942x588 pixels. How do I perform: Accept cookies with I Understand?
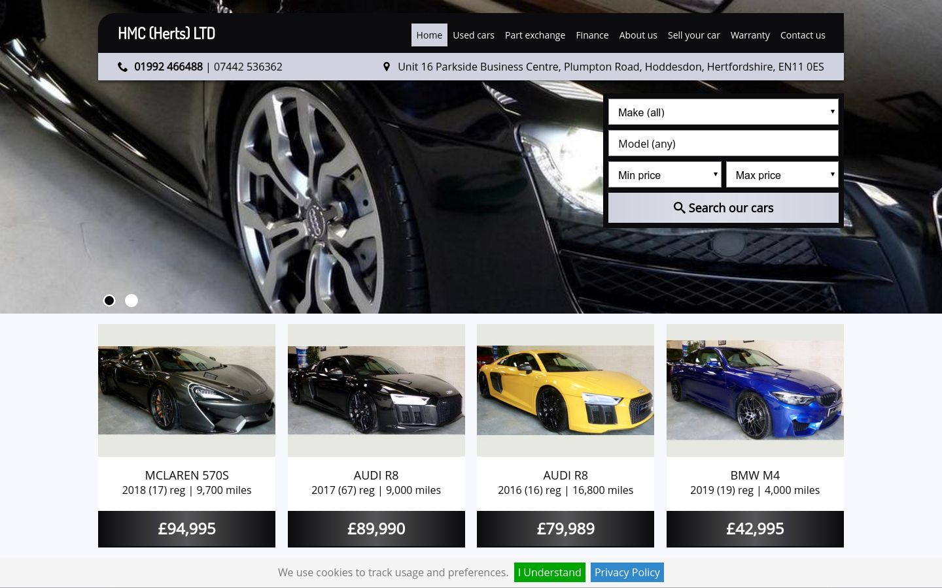point(549,572)
